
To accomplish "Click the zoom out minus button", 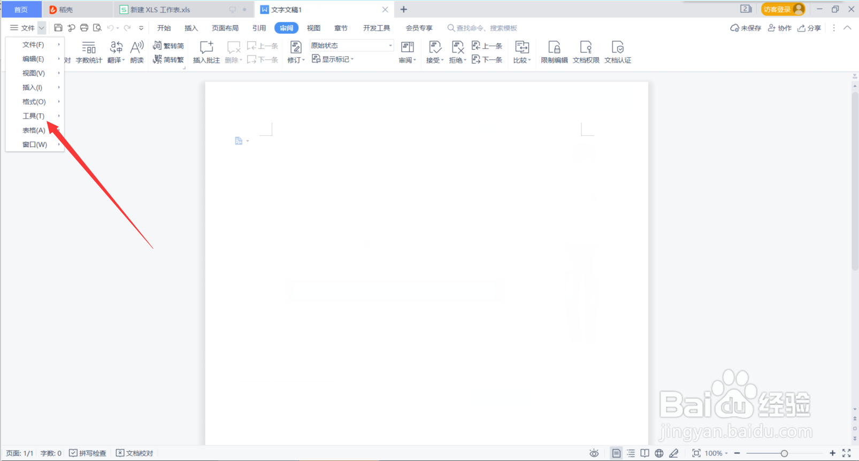I will pyautogui.click(x=737, y=453).
